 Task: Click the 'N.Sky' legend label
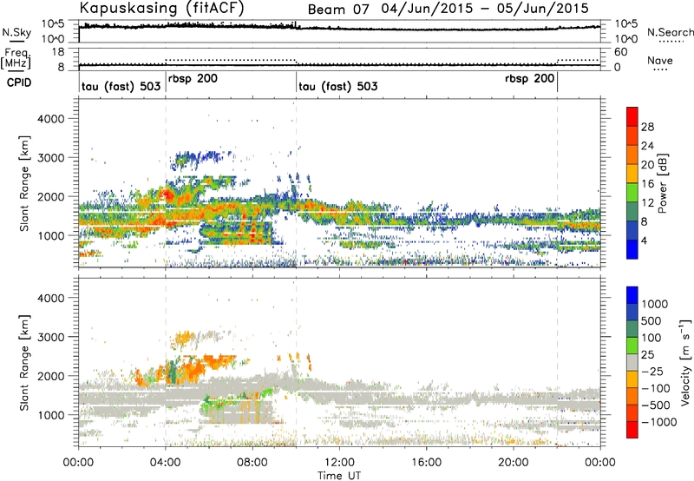point(16,32)
